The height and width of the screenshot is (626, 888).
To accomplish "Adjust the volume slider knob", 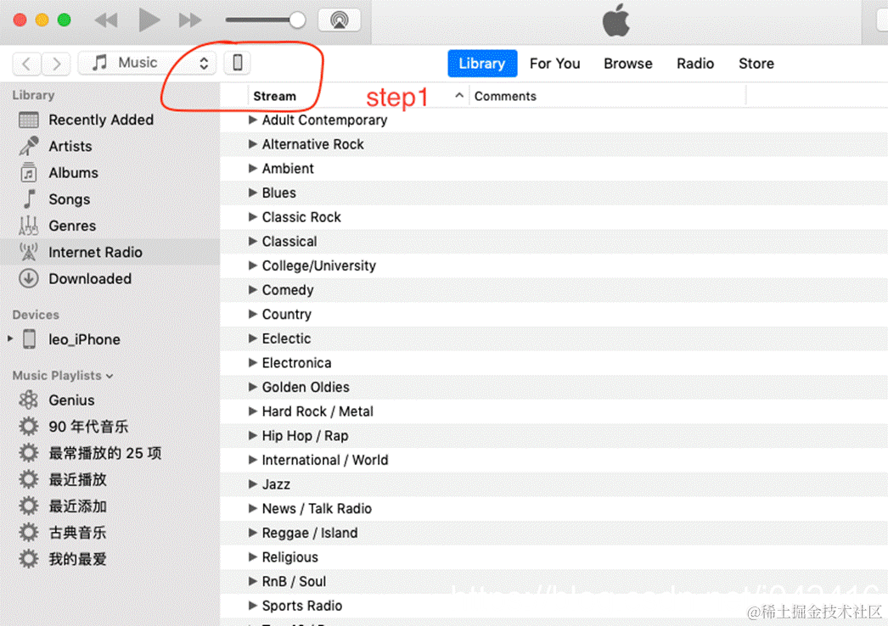I will coord(297,20).
